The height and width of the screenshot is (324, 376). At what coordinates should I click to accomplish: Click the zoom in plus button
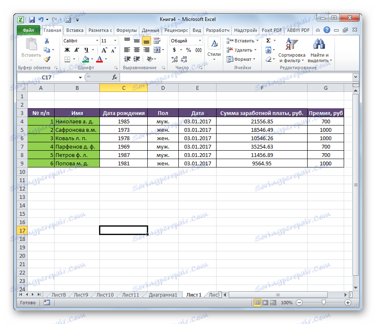pos(348,303)
